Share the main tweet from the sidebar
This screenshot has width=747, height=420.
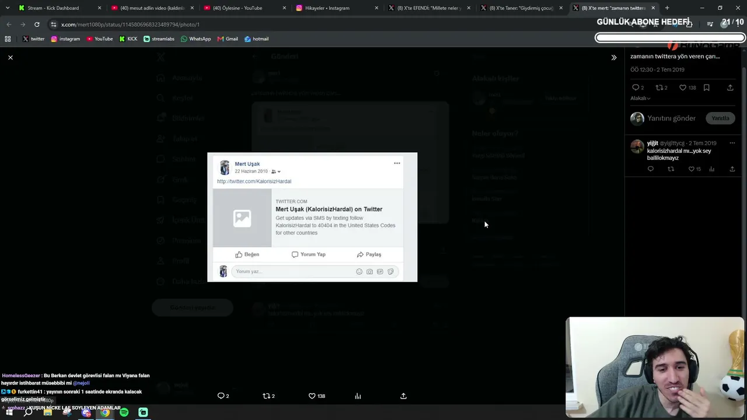point(730,87)
